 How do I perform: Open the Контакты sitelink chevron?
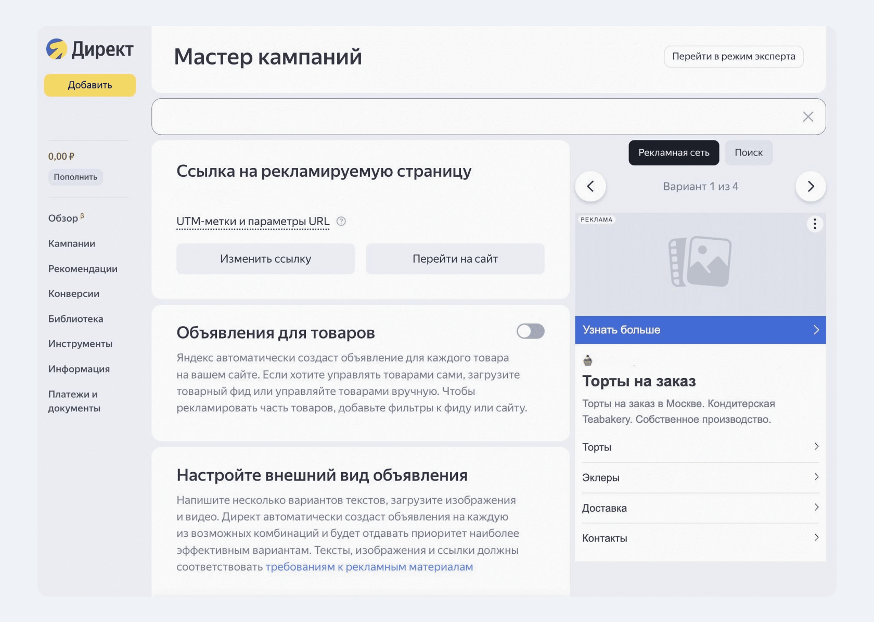click(x=816, y=537)
